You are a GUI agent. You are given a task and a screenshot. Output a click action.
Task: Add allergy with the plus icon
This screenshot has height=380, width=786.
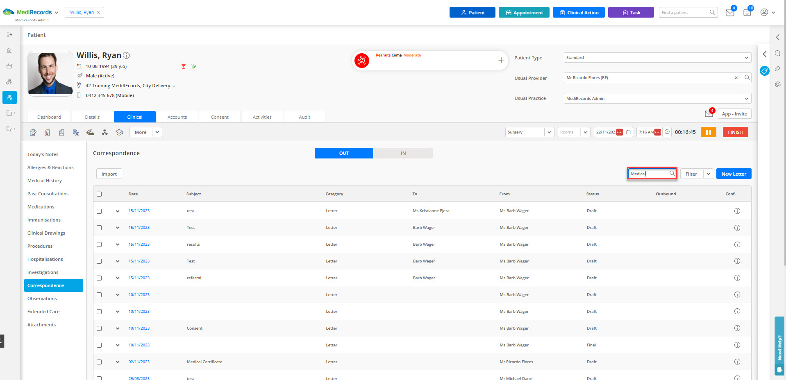pyautogui.click(x=501, y=61)
